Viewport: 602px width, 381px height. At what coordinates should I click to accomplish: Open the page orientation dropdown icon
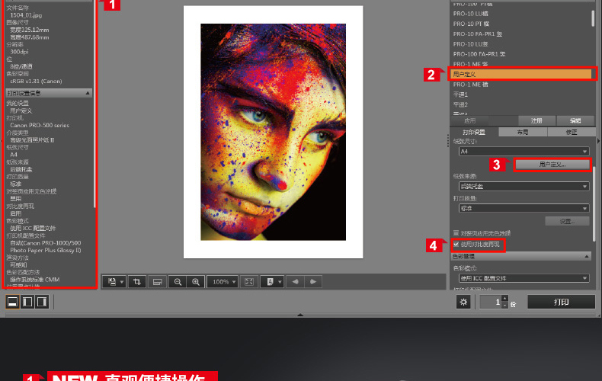tap(272, 282)
